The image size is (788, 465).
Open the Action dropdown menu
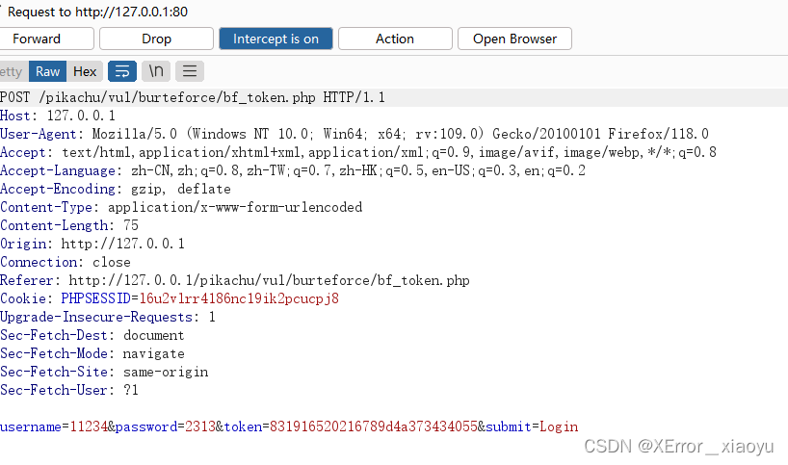pyautogui.click(x=394, y=39)
